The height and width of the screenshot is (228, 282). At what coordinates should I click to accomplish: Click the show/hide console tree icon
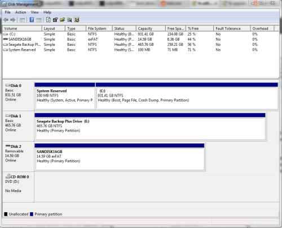point(22,20)
